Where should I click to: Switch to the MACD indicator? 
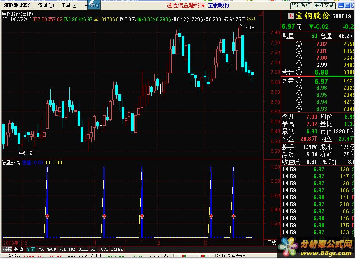click(x=51, y=249)
